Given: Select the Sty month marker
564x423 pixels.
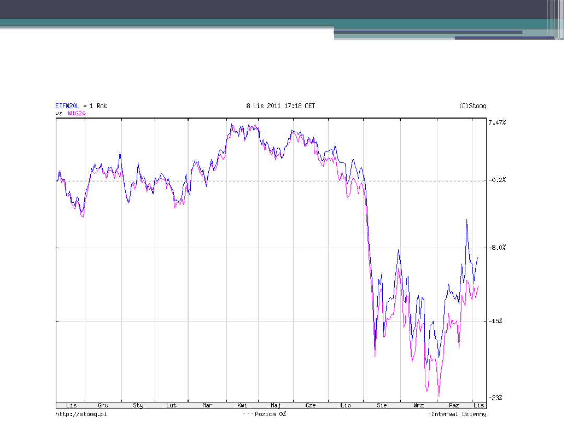Looking at the screenshot, I should pyautogui.click(x=138, y=405).
